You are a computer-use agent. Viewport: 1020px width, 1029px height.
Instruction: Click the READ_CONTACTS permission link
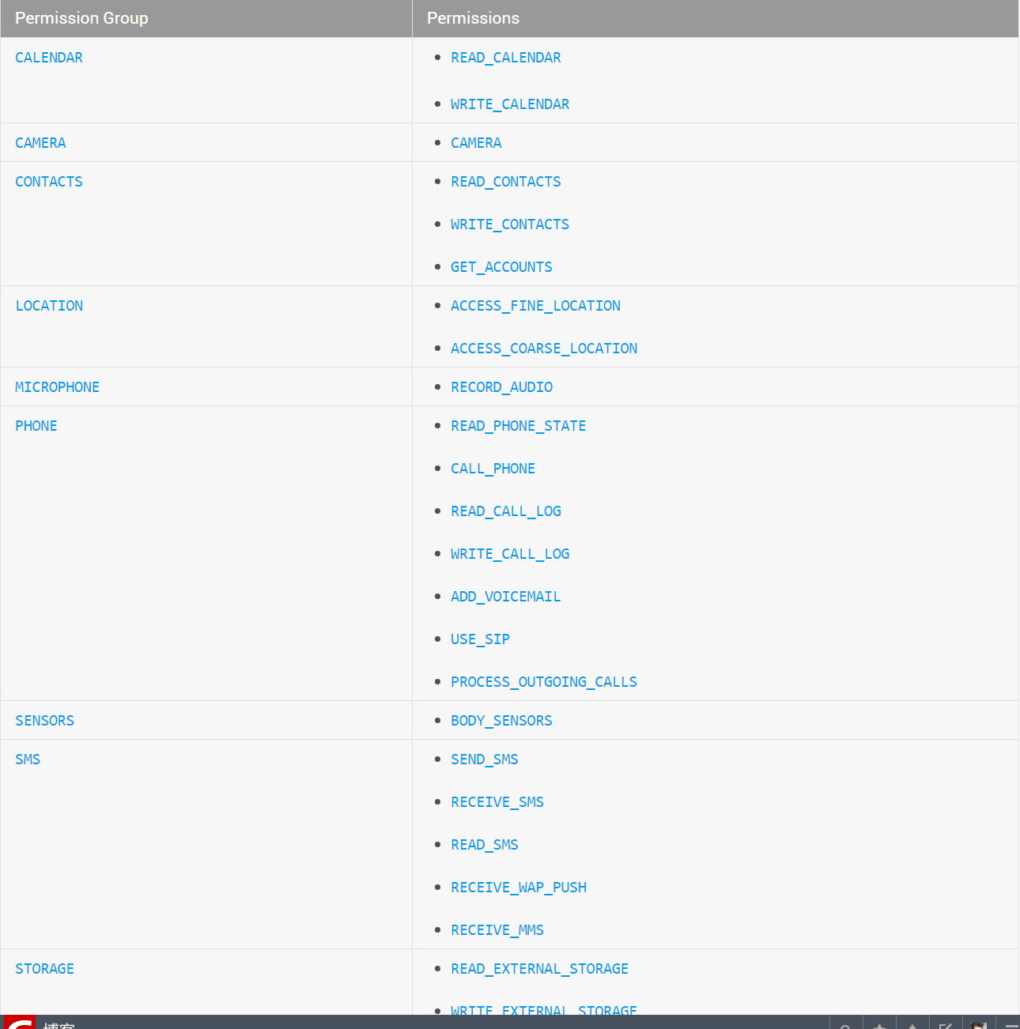[506, 182]
